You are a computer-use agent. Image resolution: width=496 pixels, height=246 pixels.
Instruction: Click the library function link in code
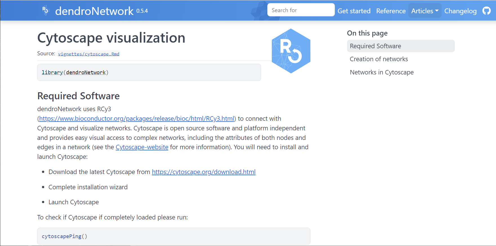pyautogui.click(x=52, y=73)
